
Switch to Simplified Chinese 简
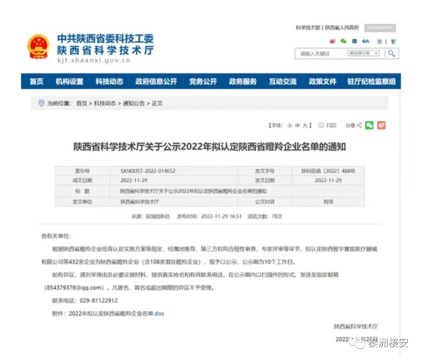tap(379, 42)
